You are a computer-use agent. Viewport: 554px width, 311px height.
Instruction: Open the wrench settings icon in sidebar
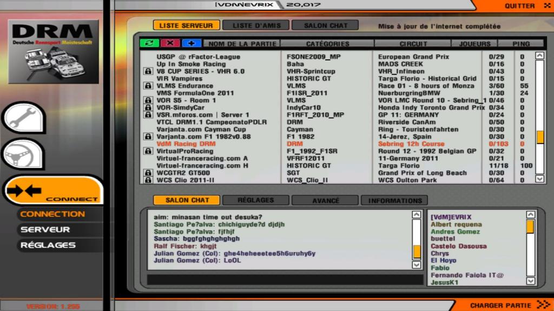pyautogui.click(x=23, y=118)
